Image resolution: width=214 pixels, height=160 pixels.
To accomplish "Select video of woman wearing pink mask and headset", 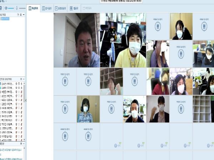I will pyautogui.click(x=181, y=81).
